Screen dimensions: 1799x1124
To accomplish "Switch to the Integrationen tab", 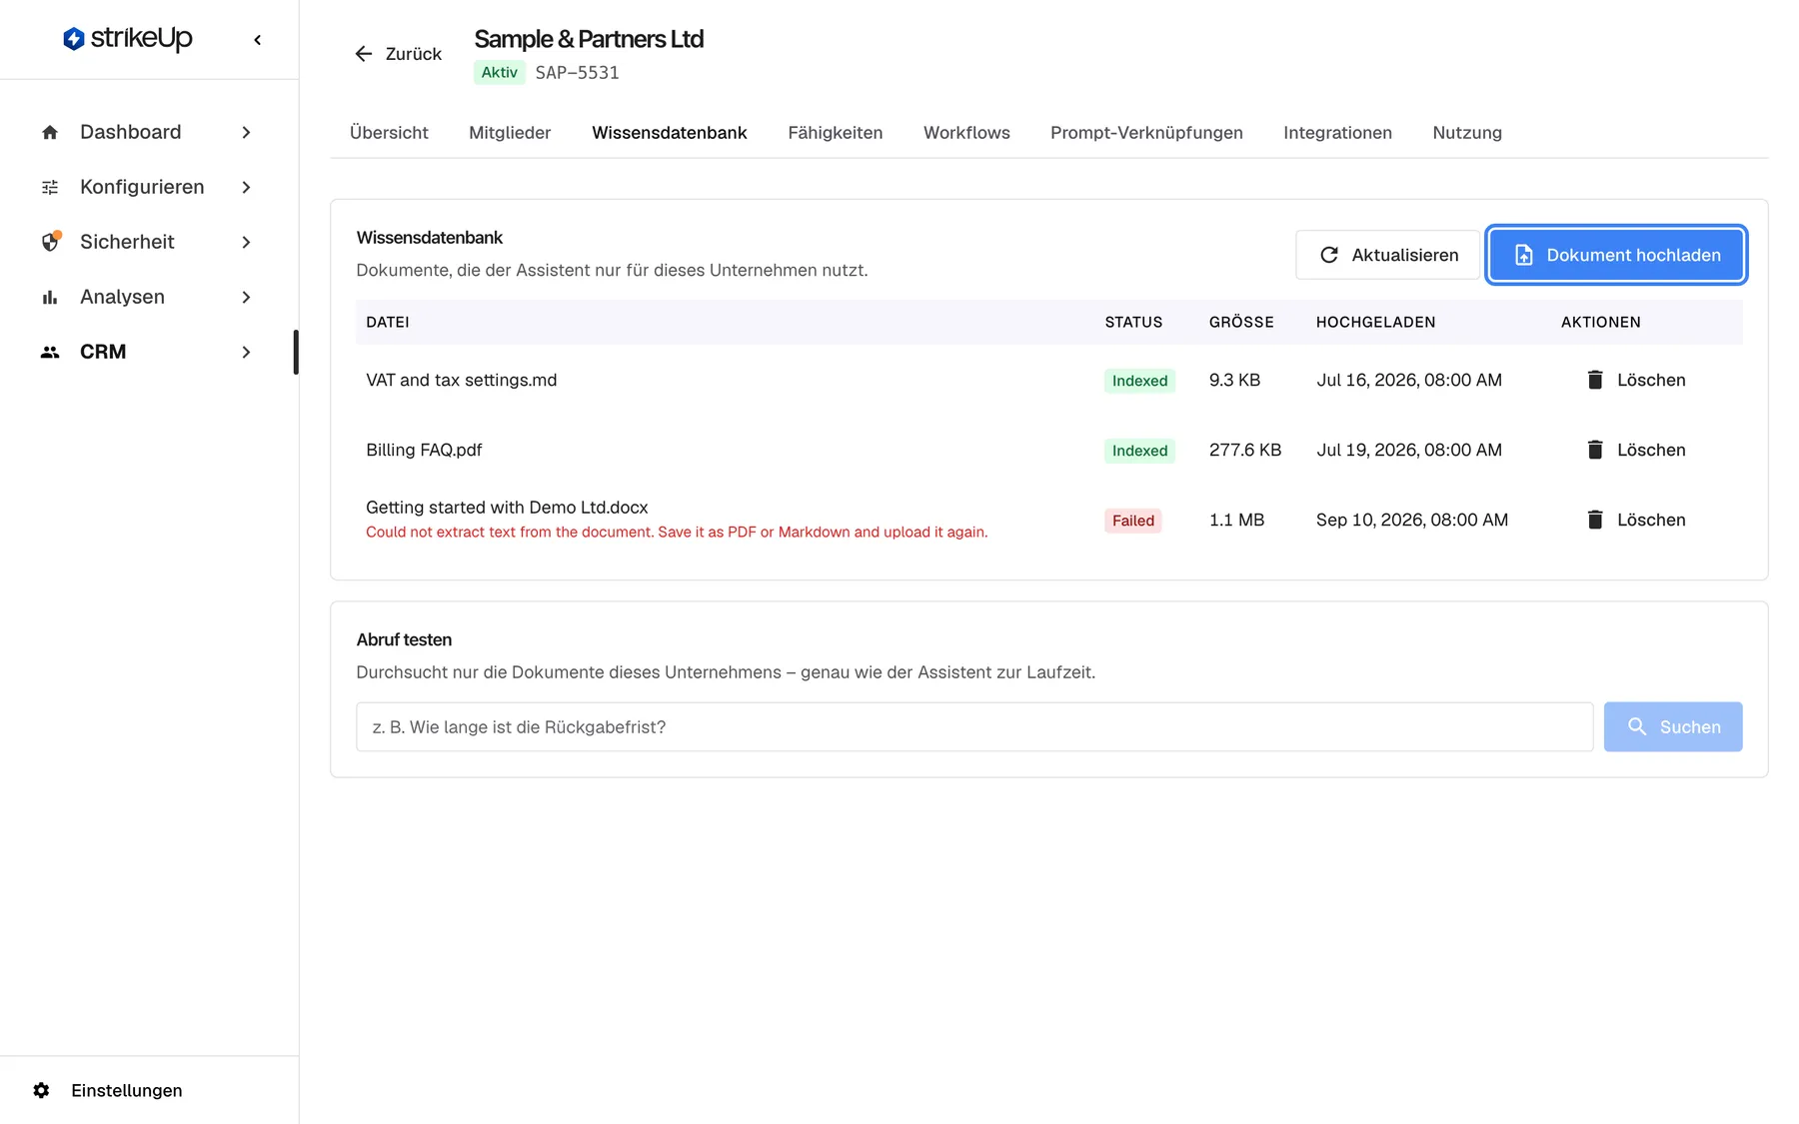I will [x=1337, y=133].
